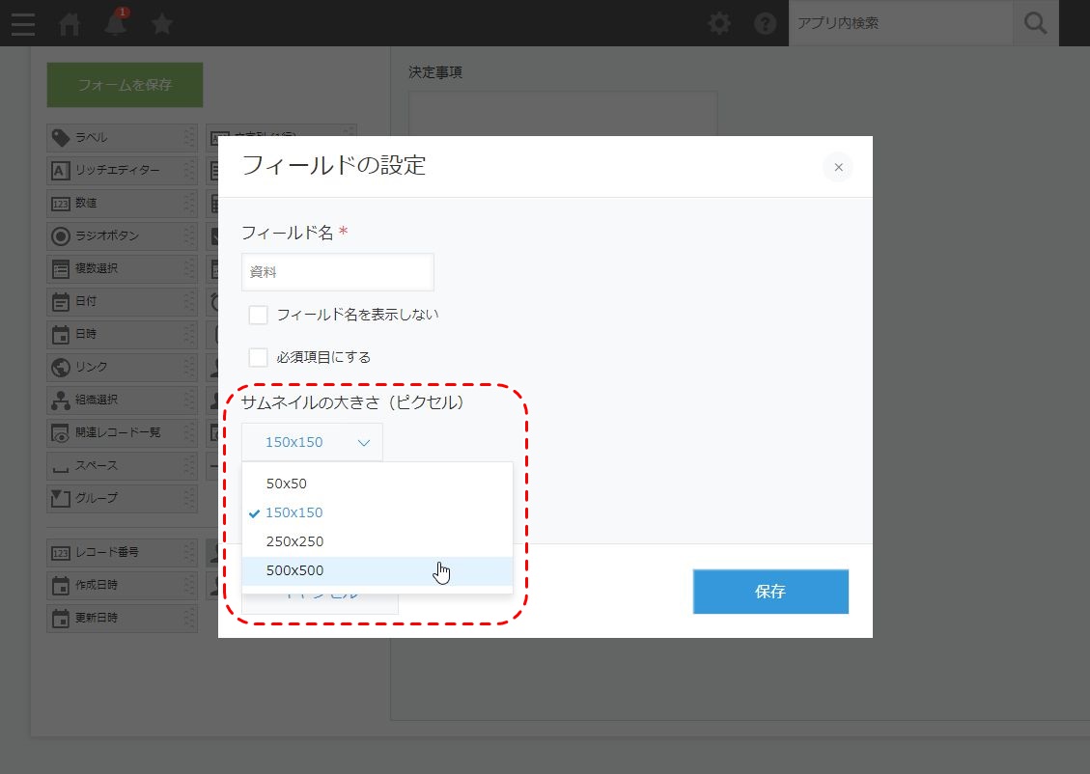
Task: Go to the home icon
Action: pyautogui.click(x=69, y=23)
